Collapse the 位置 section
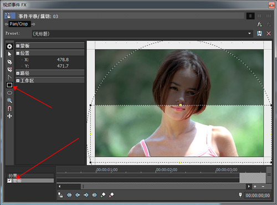 coord(18,53)
